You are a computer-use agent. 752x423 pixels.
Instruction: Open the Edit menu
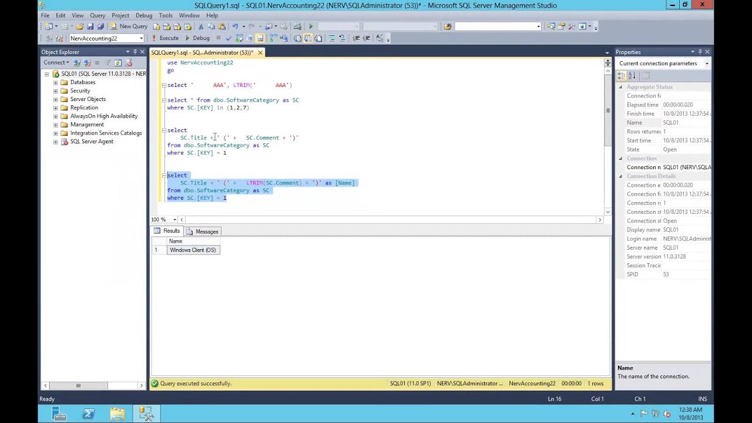(x=61, y=15)
